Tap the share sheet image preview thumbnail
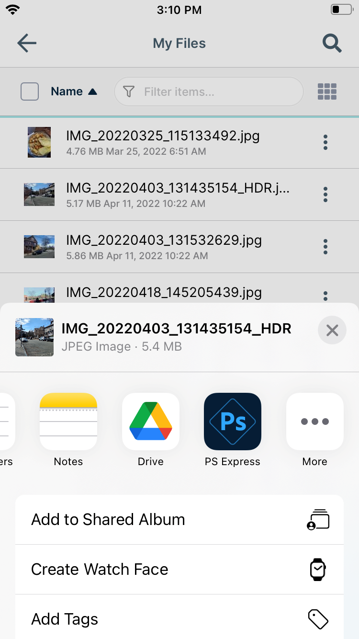Screen dimensions: 359x639 34,337
